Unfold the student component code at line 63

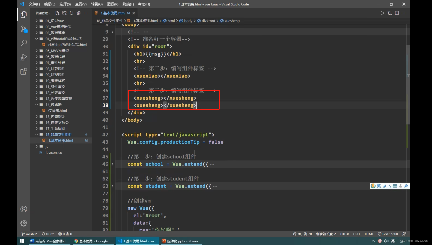point(112,186)
